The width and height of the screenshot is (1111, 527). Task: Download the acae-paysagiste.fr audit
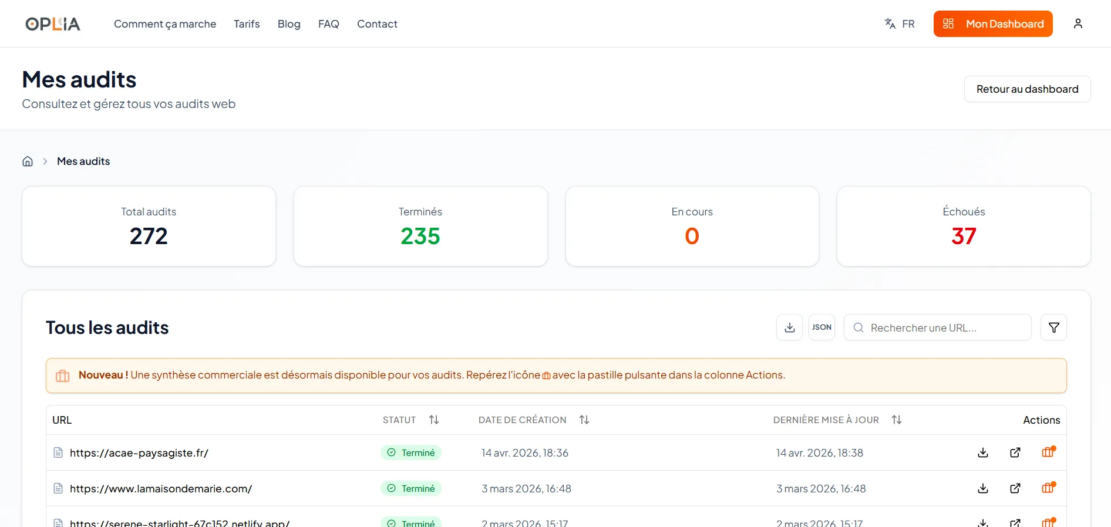[x=983, y=452]
